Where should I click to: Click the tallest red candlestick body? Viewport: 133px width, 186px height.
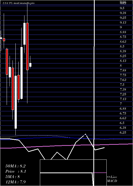tap(27, 47)
